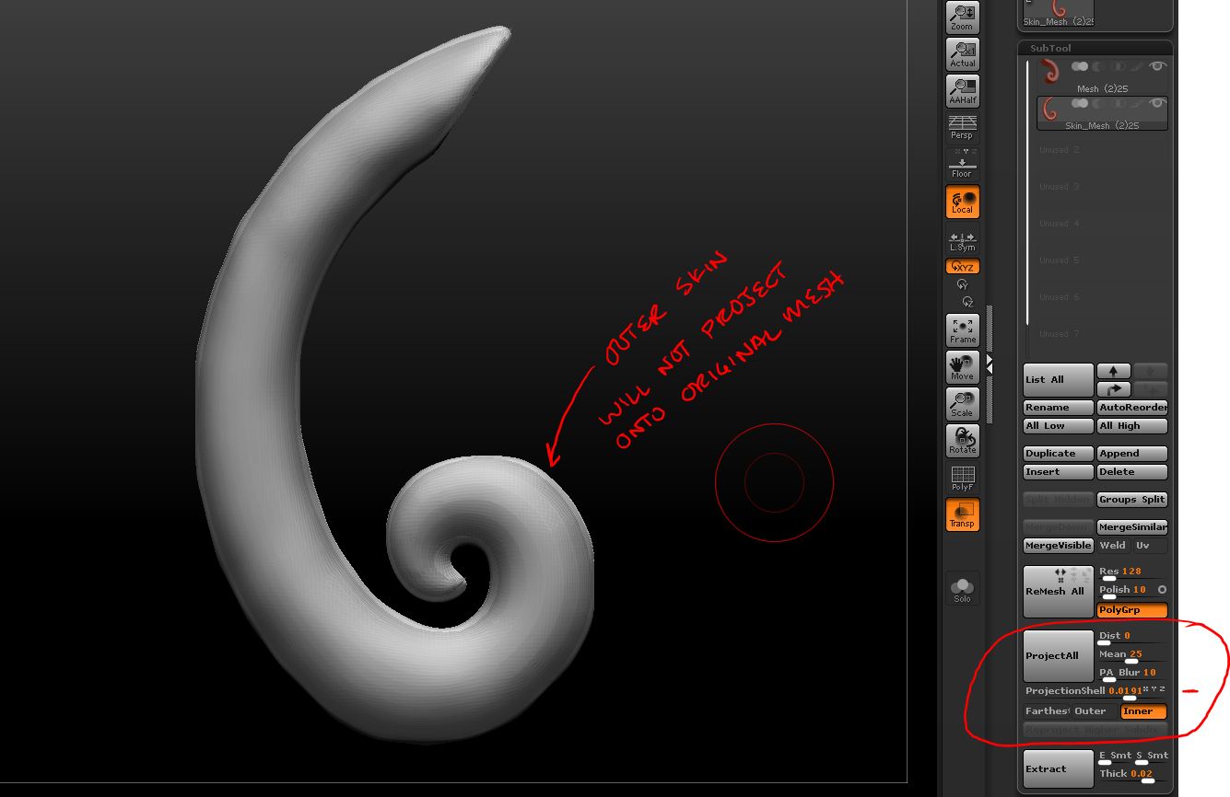Select the Scale canvas icon
Screen dimensions: 1230x797
pos(962,404)
